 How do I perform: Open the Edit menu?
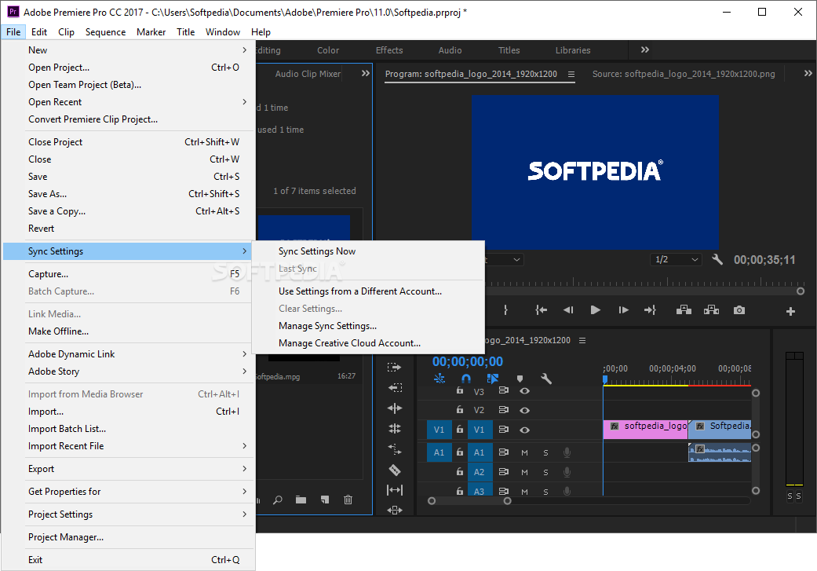click(x=39, y=31)
